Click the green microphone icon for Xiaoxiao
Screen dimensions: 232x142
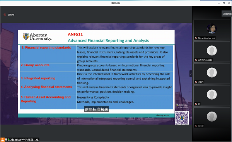[x=9, y=139]
